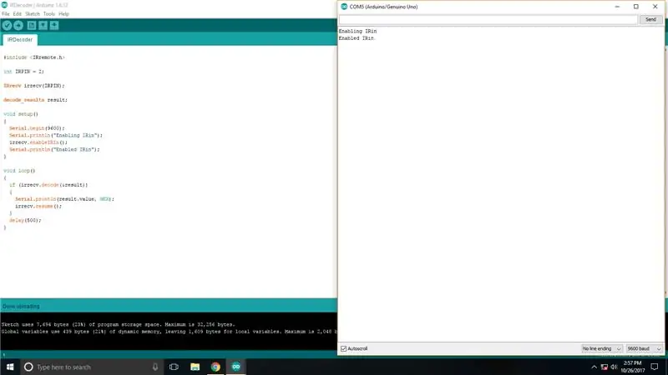Toggle the Autoscroll checkbox
The image size is (668, 375).
[344, 348]
